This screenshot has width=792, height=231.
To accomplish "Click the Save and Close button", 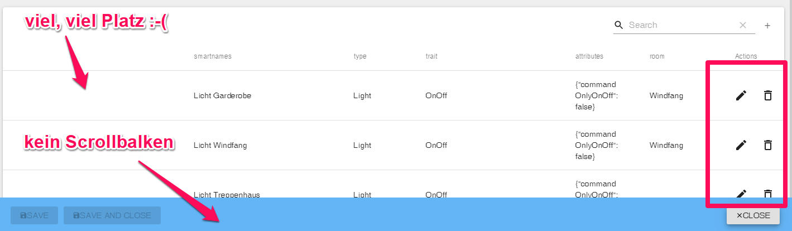I will click(112, 215).
